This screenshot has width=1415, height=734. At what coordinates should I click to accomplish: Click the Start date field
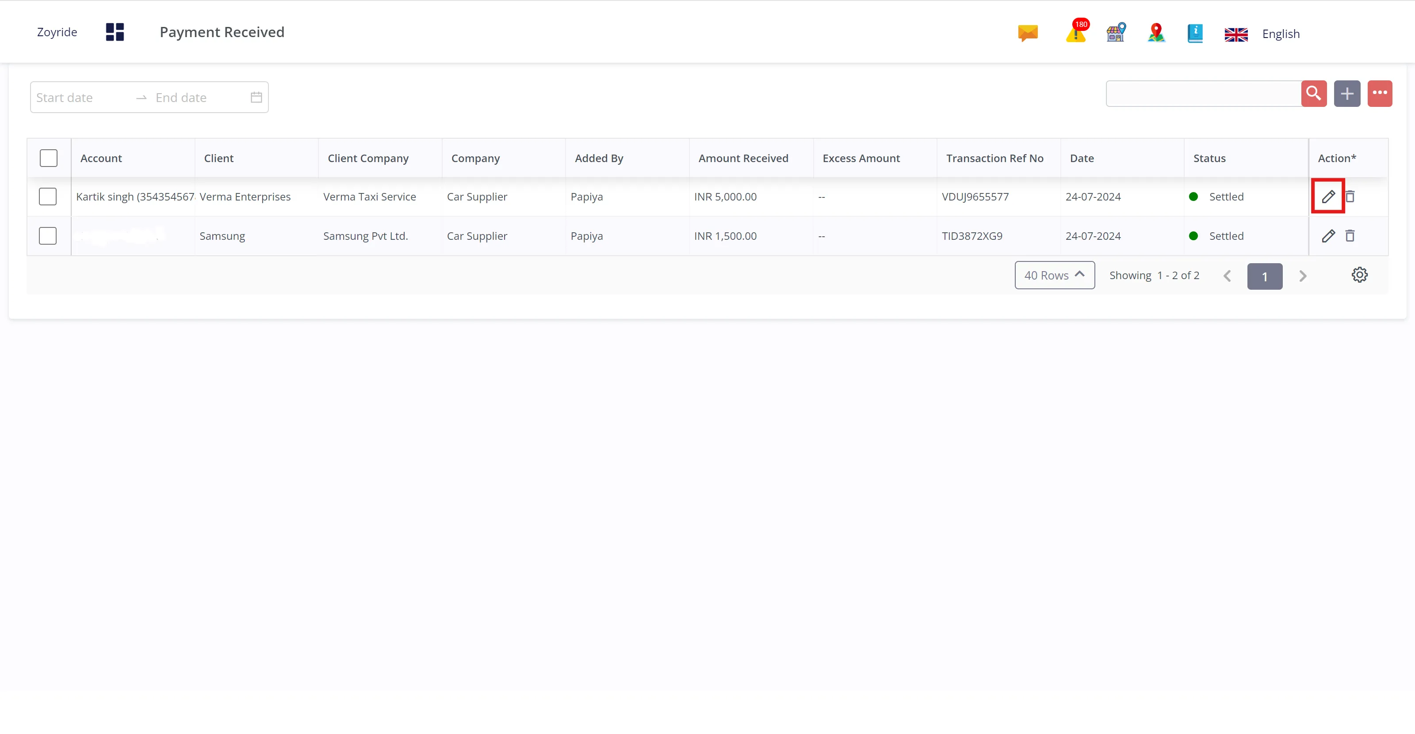coord(81,98)
